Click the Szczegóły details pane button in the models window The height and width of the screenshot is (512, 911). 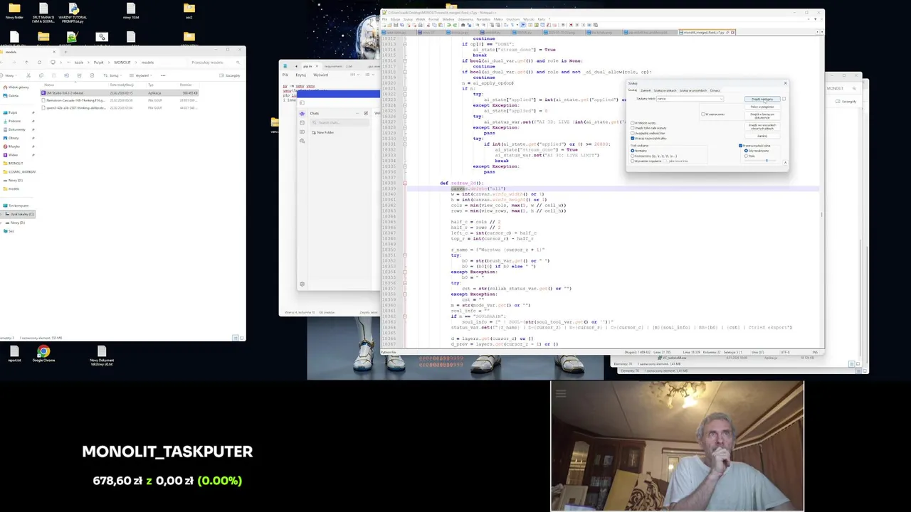tap(229, 75)
